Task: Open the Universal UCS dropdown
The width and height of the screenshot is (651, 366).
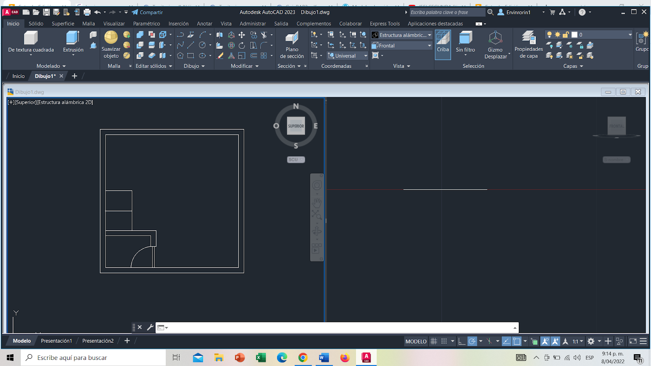Action: click(x=348, y=56)
